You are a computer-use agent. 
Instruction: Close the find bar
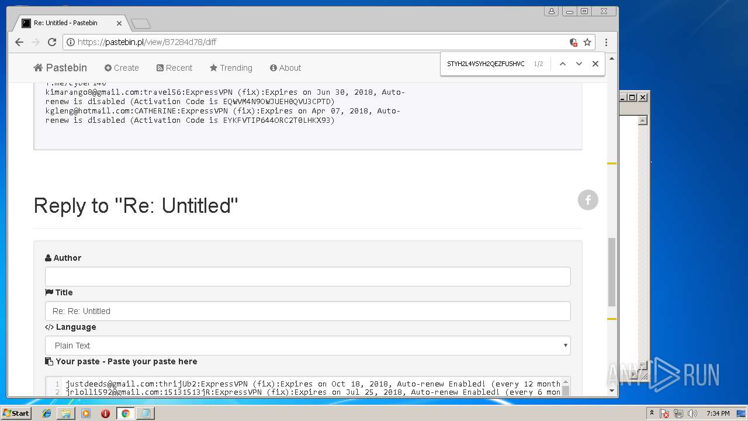click(595, 64)
